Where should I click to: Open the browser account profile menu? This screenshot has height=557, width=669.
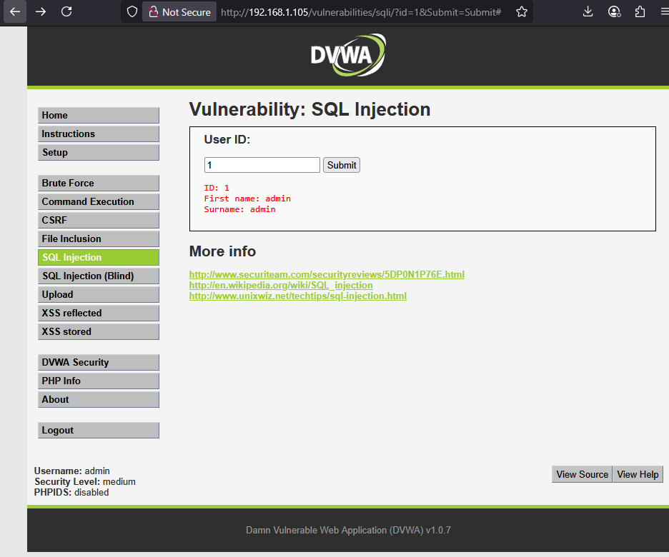615,11
